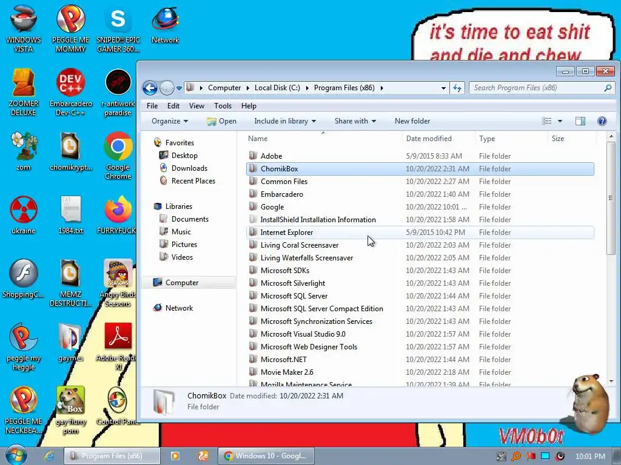Sort by the Type column header
The width and height of the screenshot is (621, 465).
511,139
